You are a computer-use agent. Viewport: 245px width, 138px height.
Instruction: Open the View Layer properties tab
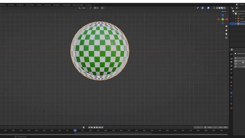pyautogui.click(x=231, y=66)
